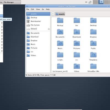The width and height of the screenshot is (110, 110).
Task: Click the back arrow in path bar
Action: [53, 14]
